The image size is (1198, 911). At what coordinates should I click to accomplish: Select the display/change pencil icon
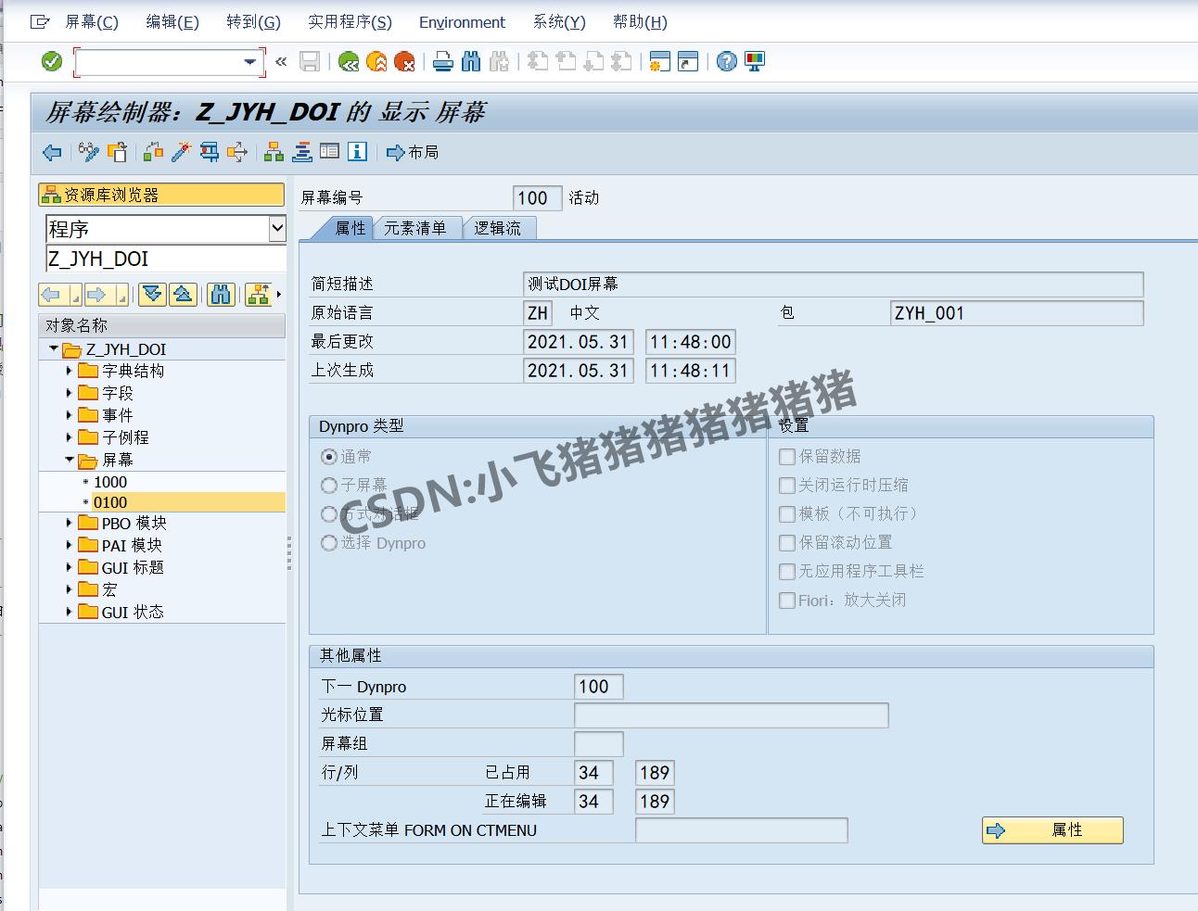pos(89,152)
